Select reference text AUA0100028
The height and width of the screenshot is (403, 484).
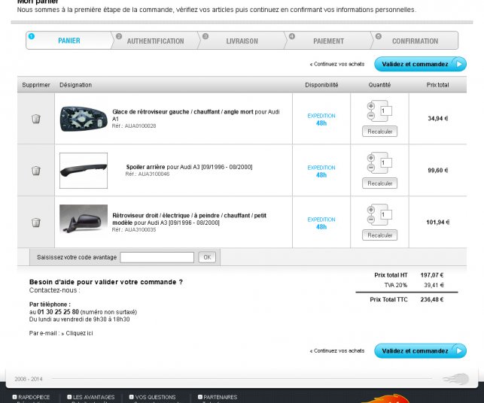[141, 126]
